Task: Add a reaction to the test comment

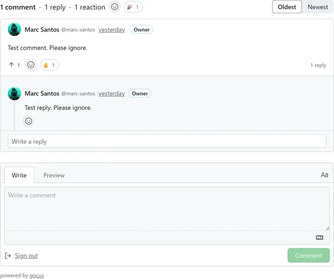Action: [31, 65]
